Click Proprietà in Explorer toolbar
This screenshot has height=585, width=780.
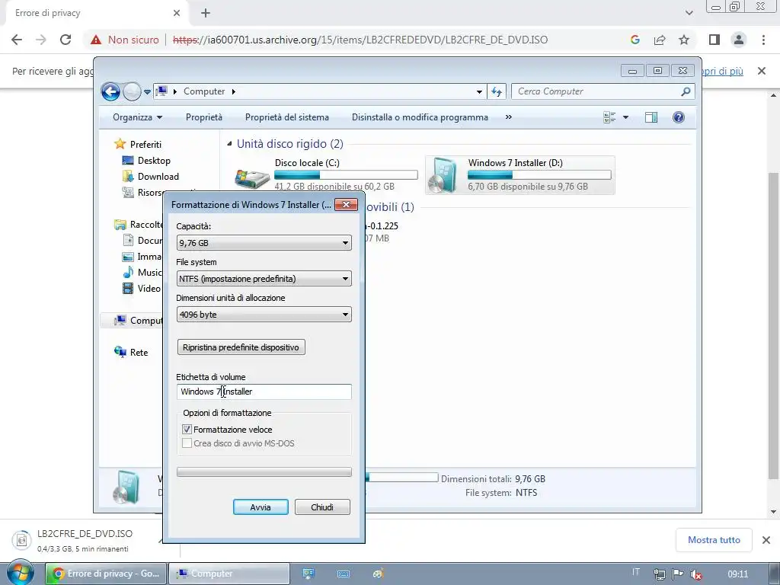204,117
